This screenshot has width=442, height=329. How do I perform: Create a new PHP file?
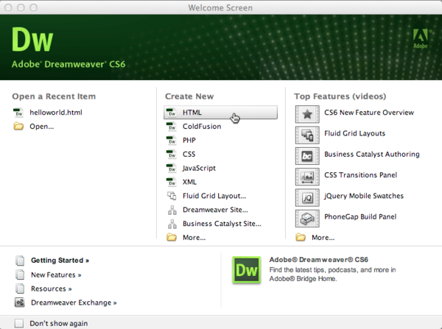(189, 141)
